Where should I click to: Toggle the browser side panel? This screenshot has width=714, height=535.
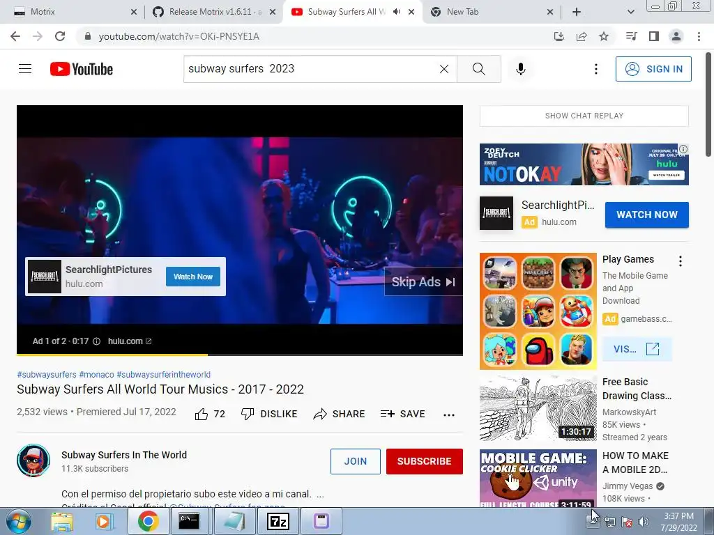coord(654,36)
